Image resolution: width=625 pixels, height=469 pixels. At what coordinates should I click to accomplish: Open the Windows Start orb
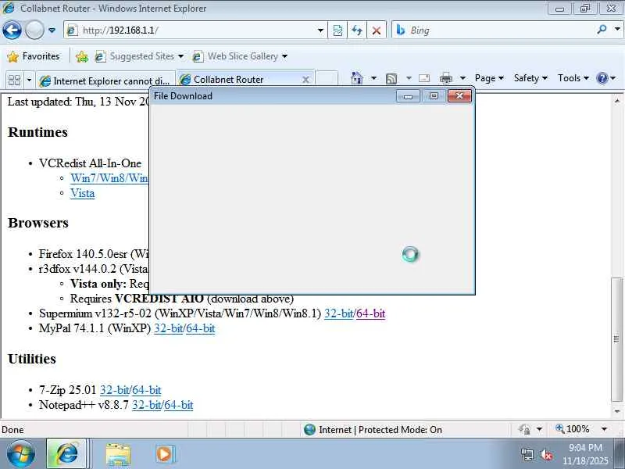pyautogui.click(x=20, y=454)
